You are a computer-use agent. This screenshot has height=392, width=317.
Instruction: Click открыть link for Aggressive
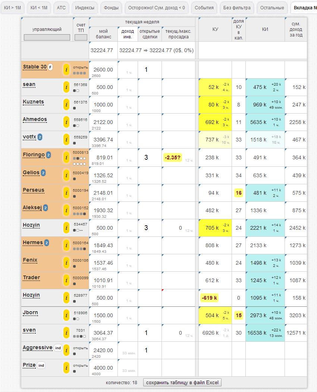click(x=81, y=348)
